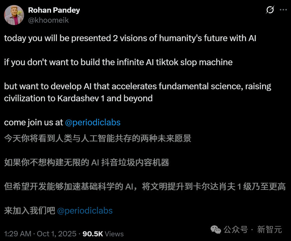Click the "2 visions of humanity's future" line
Viewport: 291px width, 241px height.
pyautogui.click(x=130, y=38)
